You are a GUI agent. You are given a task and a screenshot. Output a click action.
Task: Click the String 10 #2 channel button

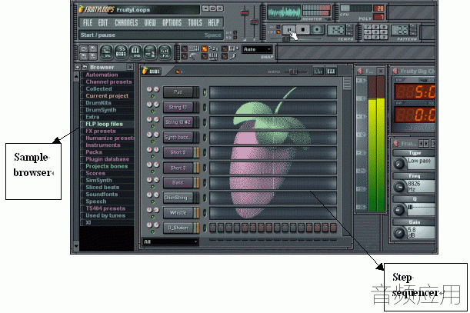pyautogui.click(x=178, y=122)
